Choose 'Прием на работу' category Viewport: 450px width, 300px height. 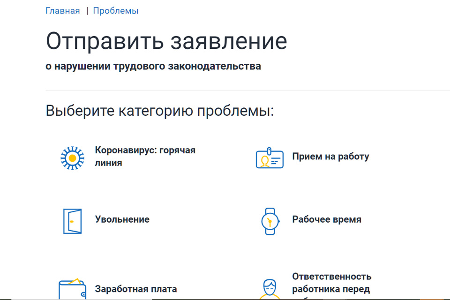330,157
